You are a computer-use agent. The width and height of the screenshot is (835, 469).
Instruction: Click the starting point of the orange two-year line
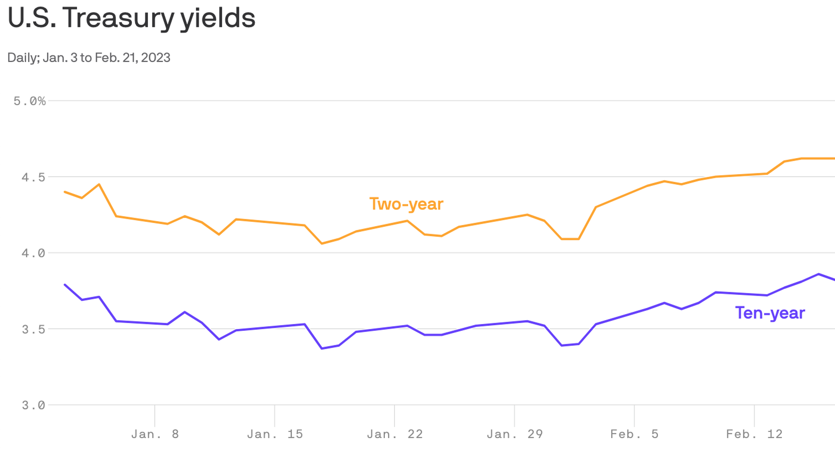point(65,192)
